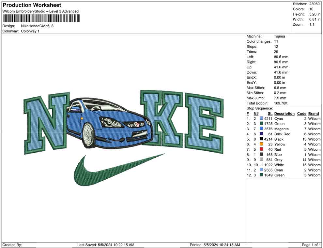Click the St. stitch count column header

[270, 114]
